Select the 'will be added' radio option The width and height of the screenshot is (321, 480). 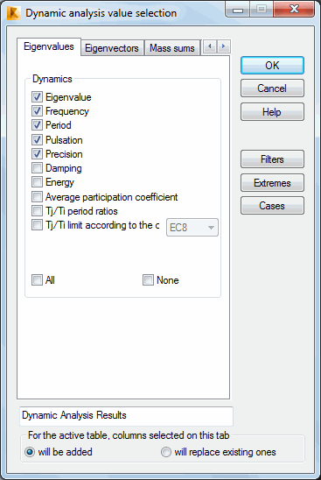tap(30, 452)
